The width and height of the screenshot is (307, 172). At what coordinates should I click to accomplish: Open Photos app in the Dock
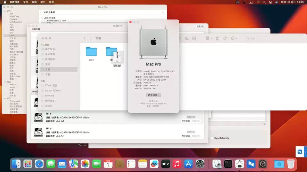point(85,164)
